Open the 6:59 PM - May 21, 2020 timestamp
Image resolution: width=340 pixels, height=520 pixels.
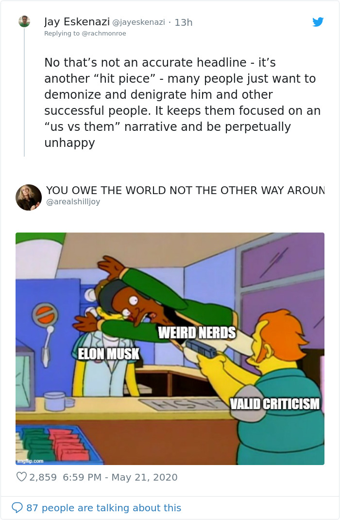click(x=120, y=477)
